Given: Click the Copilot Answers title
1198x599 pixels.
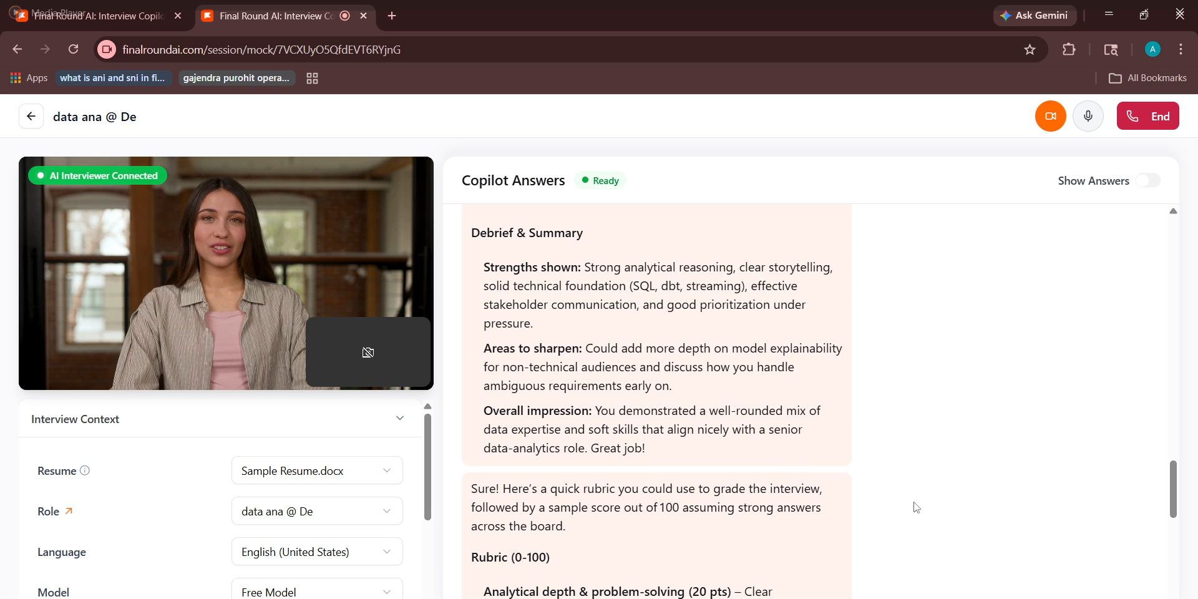Looking at the screenshot, I should tap(513, 180).
